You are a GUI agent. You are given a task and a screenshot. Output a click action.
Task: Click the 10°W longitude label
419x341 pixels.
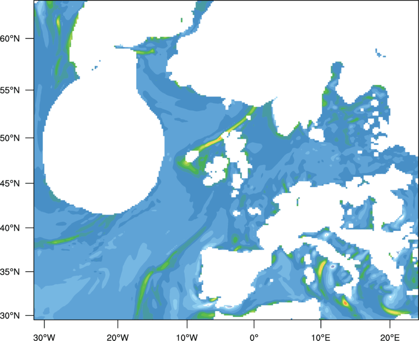click(187, 337)
